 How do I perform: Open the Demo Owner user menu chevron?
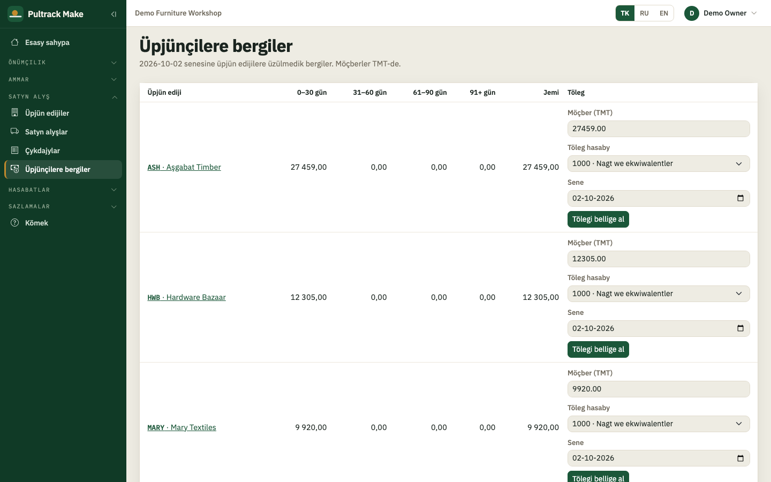pos(754,13)
